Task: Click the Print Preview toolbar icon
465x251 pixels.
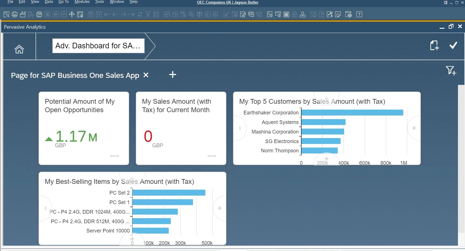Action: [x=6, y=14]
